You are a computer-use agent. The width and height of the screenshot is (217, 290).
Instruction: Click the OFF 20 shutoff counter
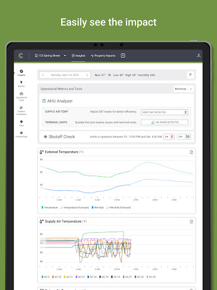pos(184,137)
